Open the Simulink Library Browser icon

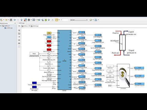coord(25,20)
